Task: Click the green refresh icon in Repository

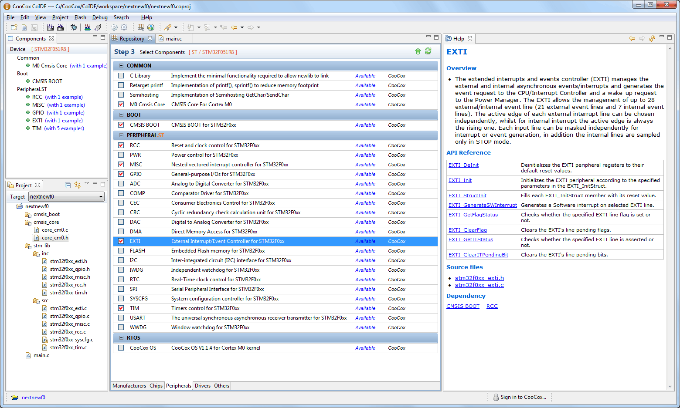Action: tap(428, 51)
